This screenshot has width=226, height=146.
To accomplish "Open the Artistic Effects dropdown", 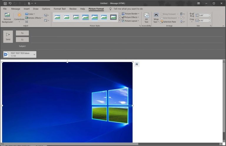I will (34, 18).
